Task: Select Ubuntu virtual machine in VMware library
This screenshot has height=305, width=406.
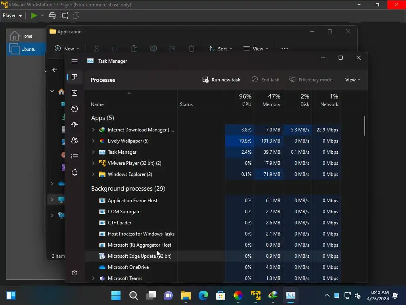Action: tap(26, 49)
